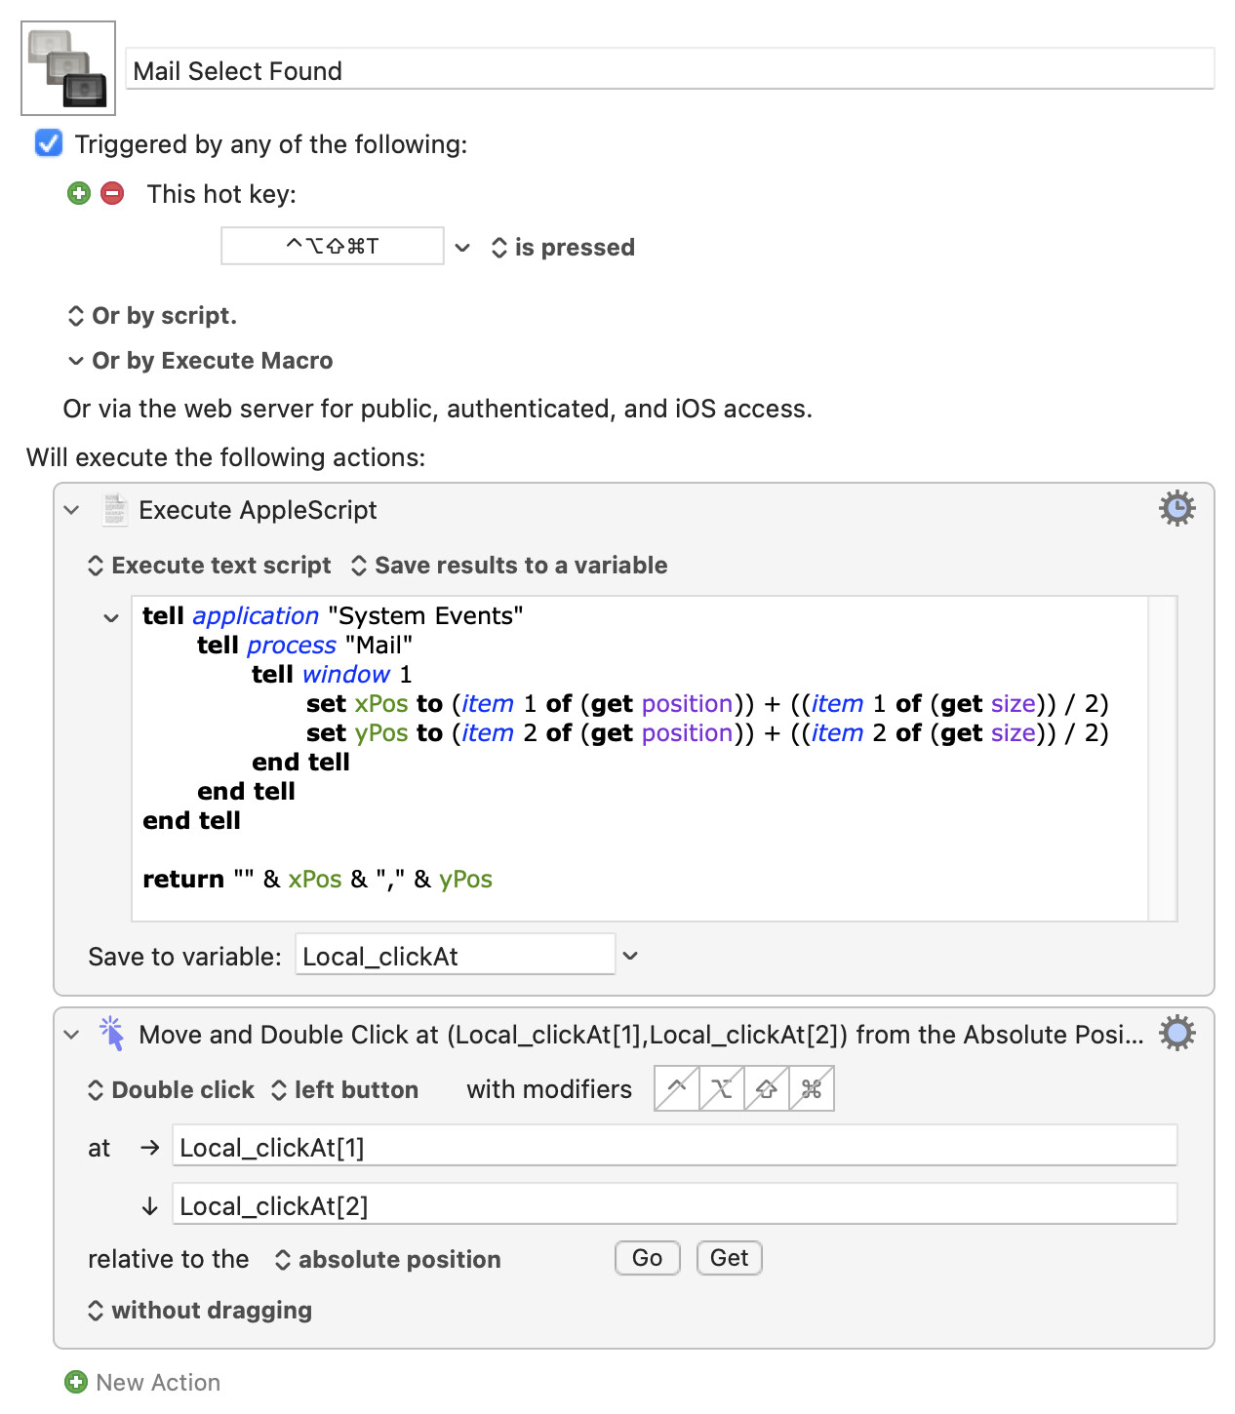Expand the Or by Execute Macro section
Viewport: 1235px width, 1414px height.
click(x=76, y=361)
